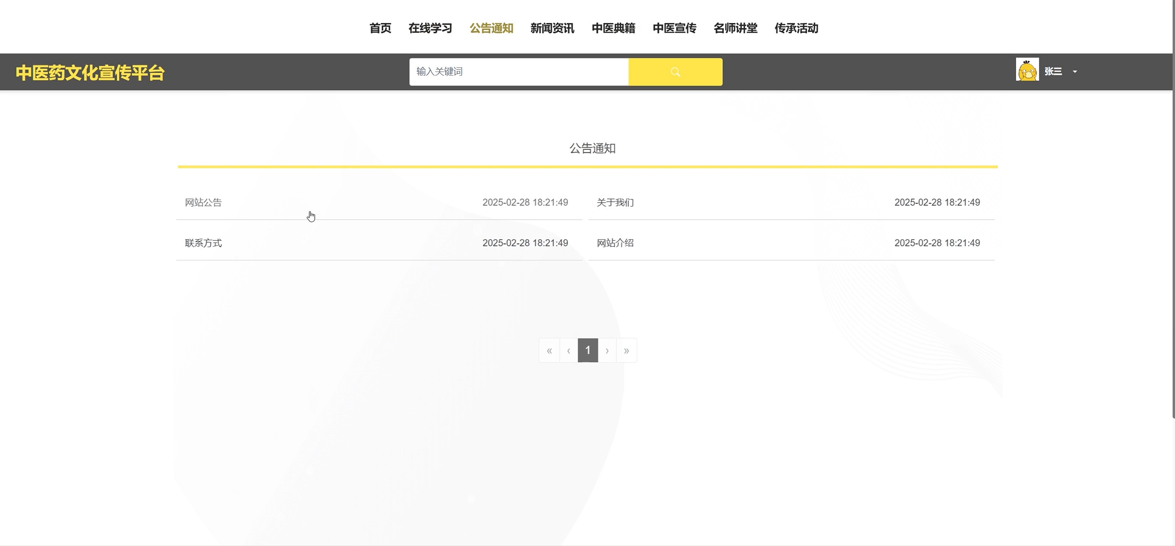Go to first page with « button
The image size is (1175, 546).
point(549,350)
